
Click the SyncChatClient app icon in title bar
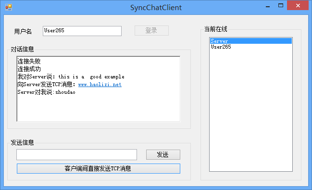[9, 7]
